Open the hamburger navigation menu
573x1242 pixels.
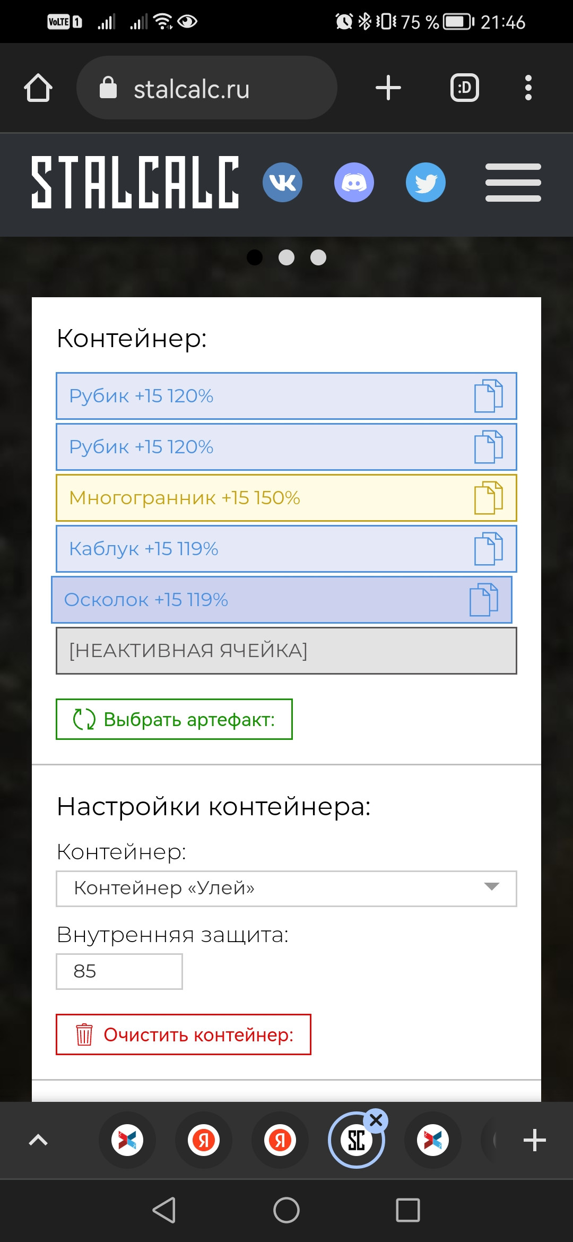pos(513,182)
